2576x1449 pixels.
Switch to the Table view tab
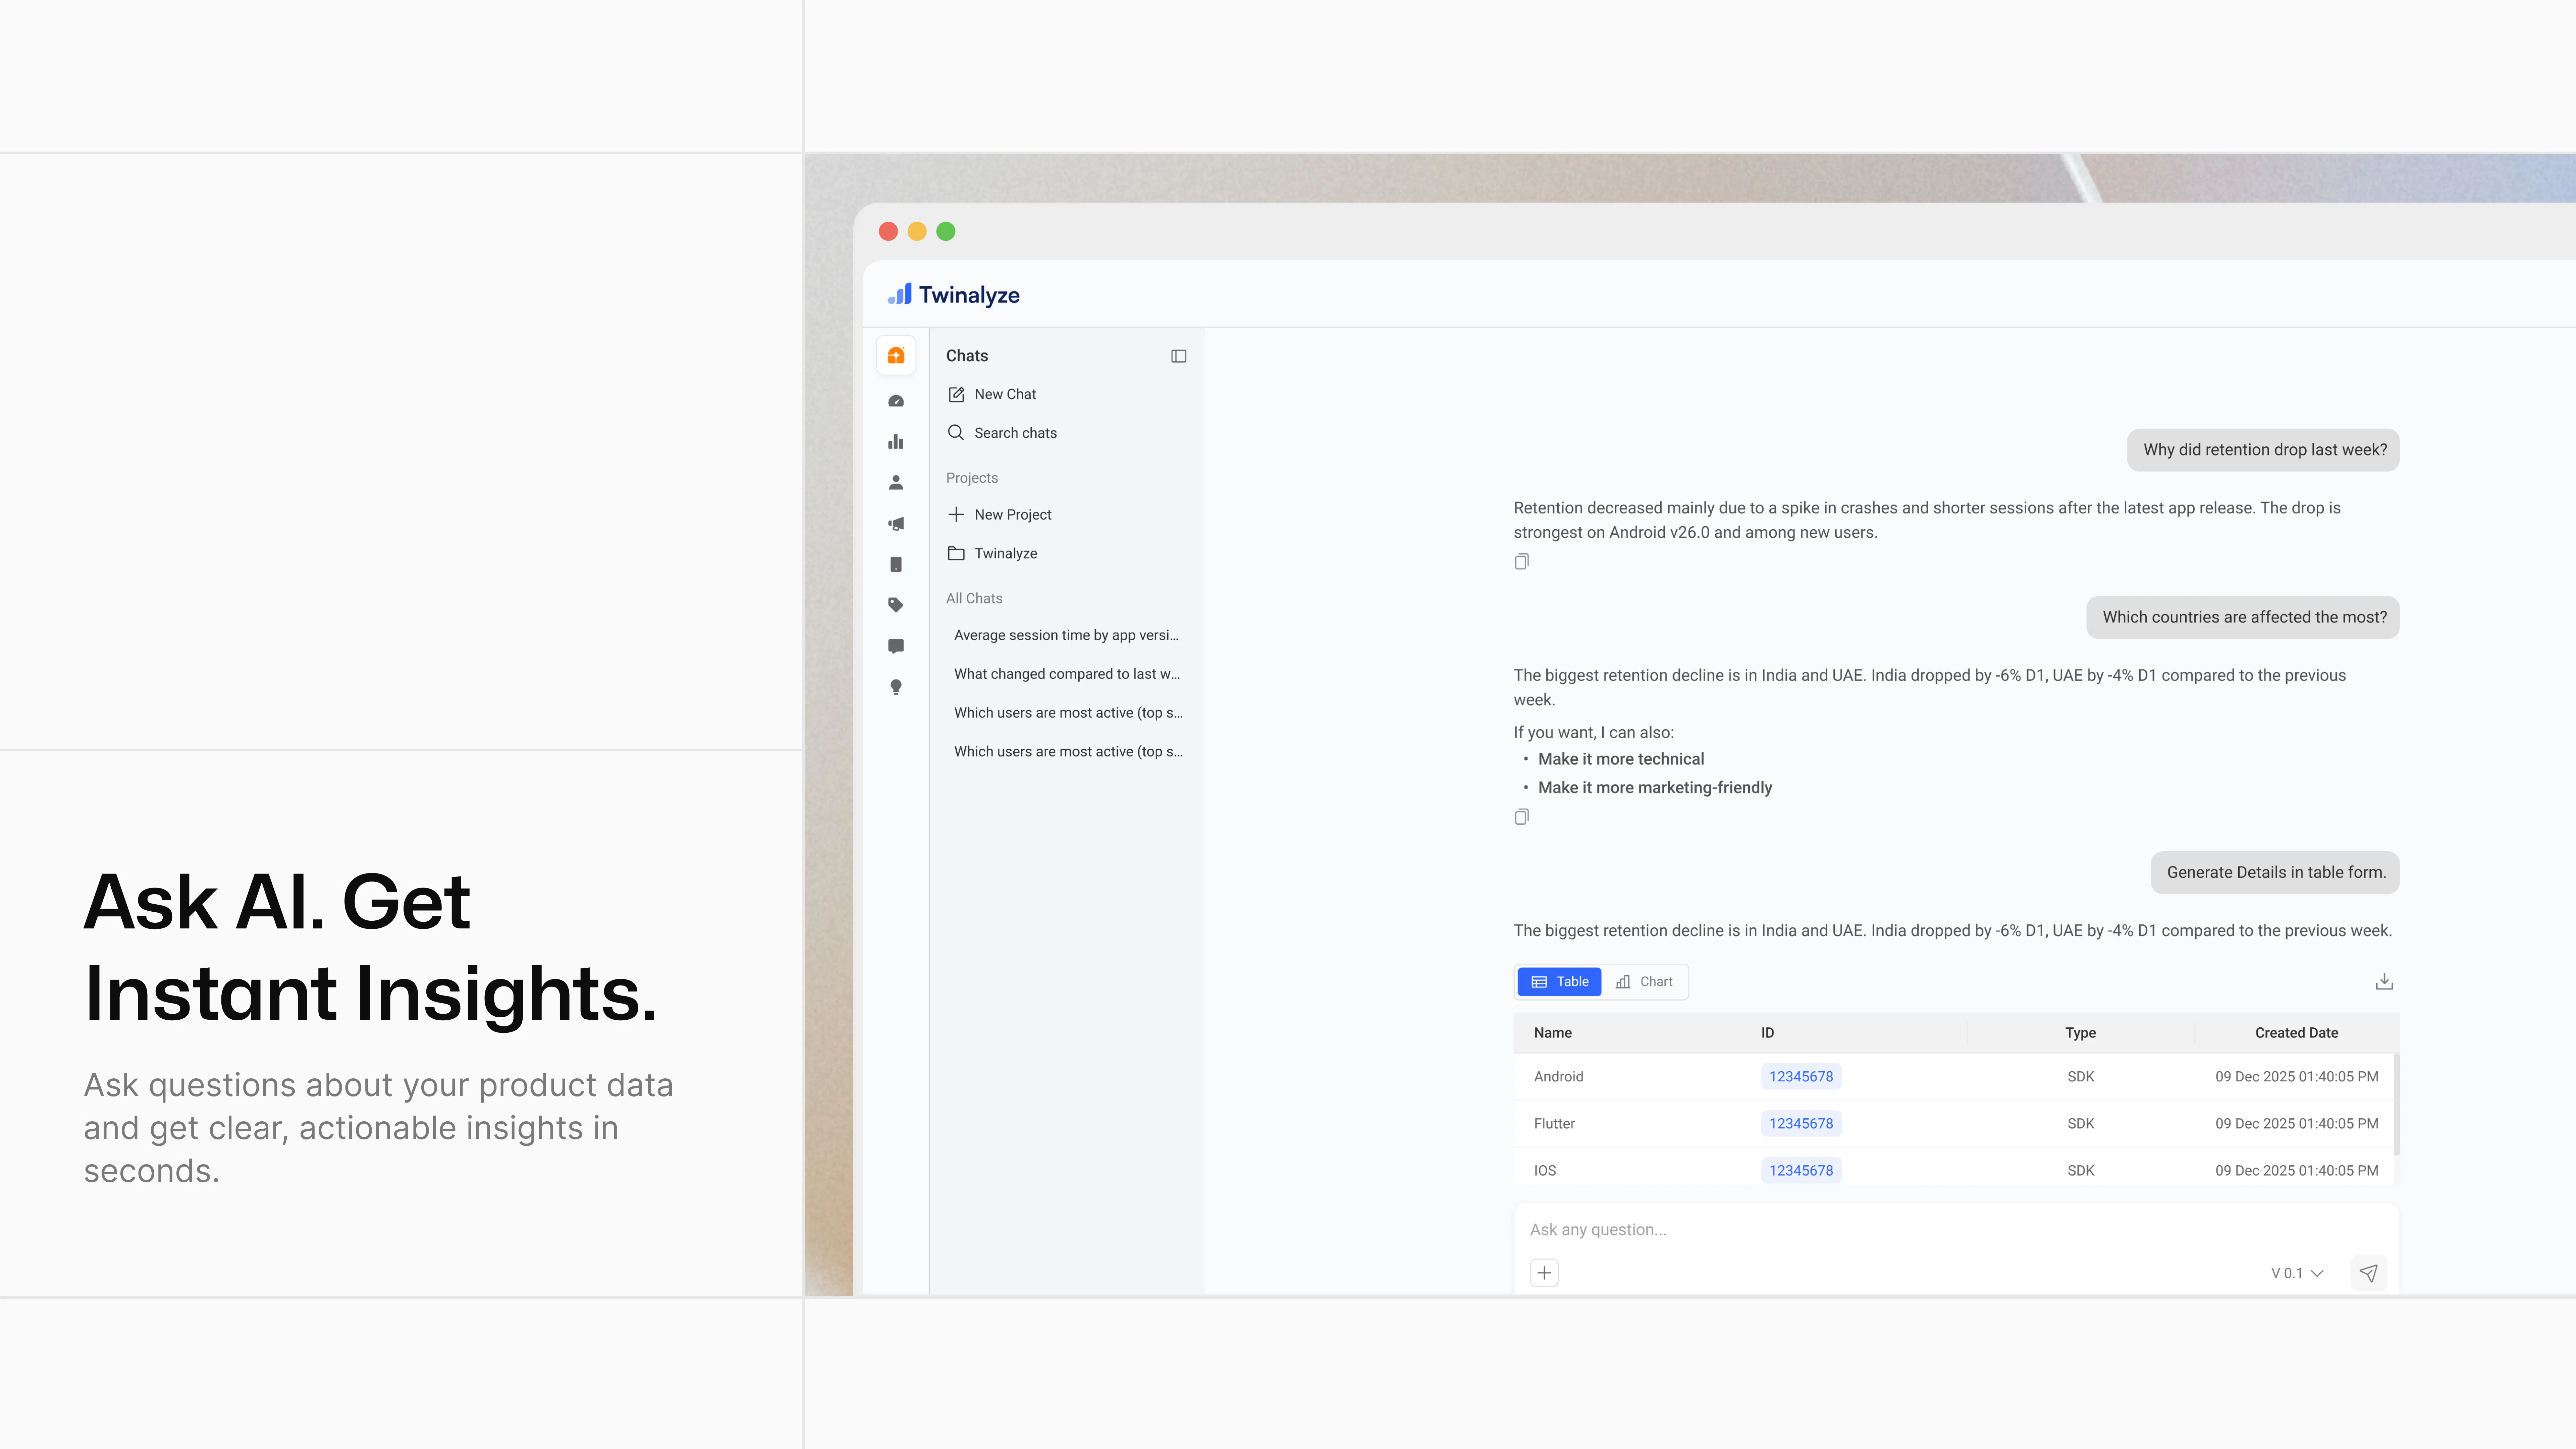(x=1559, y=982)
